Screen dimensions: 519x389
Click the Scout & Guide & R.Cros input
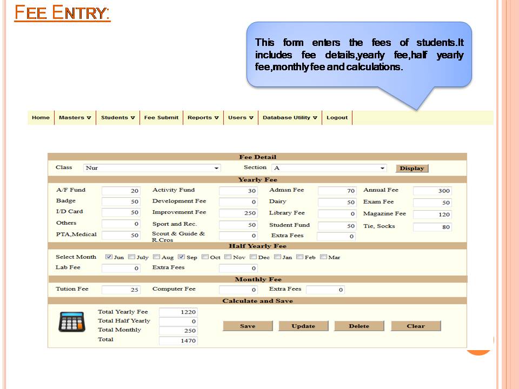point(238,236)
